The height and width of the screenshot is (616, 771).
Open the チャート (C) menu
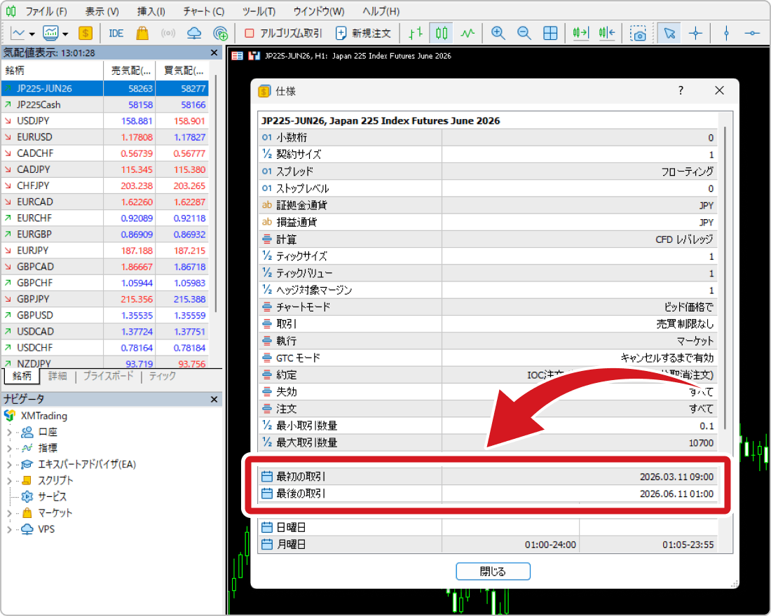coord(203,11)
